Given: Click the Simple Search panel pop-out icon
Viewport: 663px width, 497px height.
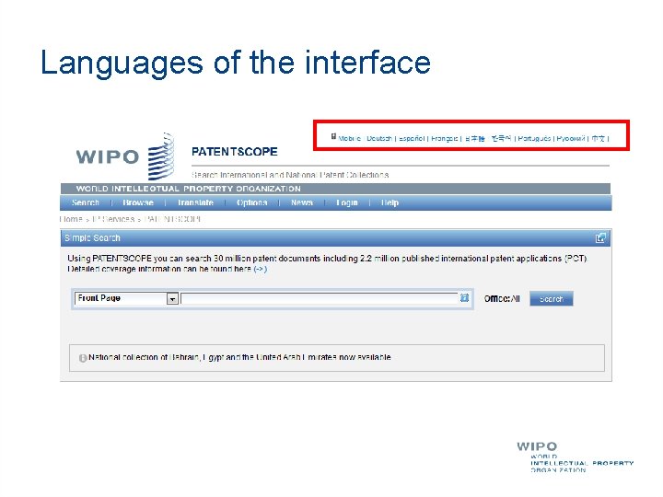Looking at the screenshot, I should pos(600,238).
